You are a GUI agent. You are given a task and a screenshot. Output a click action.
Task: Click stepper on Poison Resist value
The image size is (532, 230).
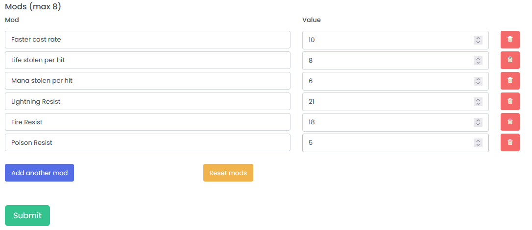pyautogui.click(x=478, y=143)
